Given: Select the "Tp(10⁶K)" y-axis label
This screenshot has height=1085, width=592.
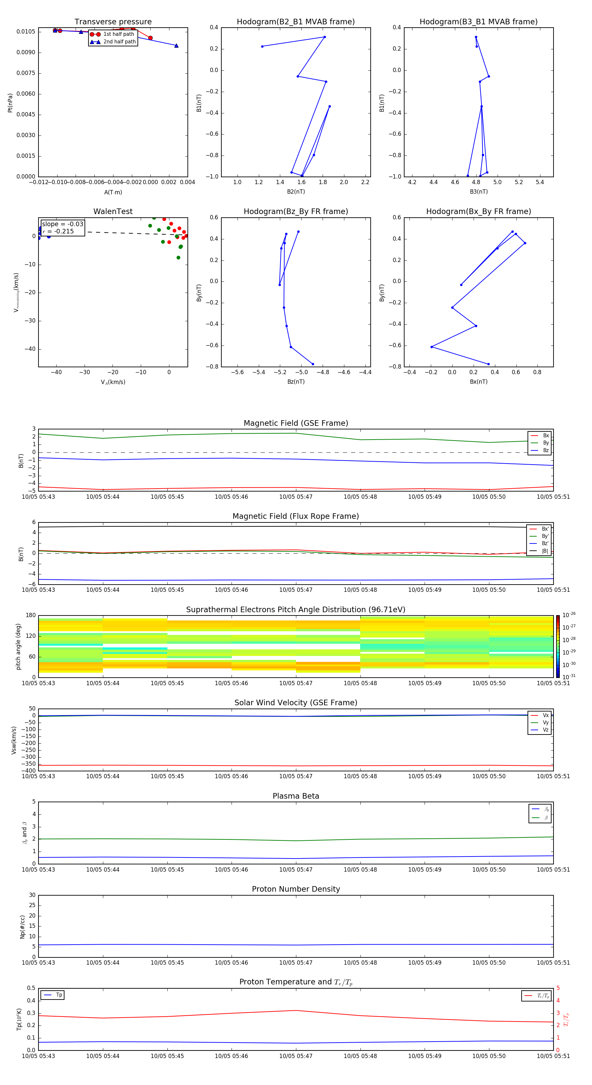Looking at the screenshot, I should [19, 1019].
